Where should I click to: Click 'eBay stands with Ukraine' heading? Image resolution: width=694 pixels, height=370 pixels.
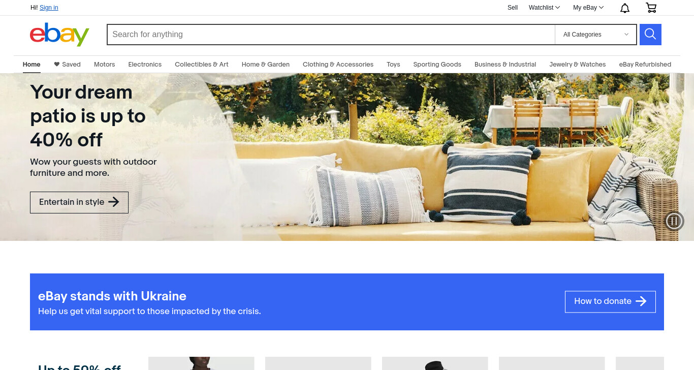point(112,296)
